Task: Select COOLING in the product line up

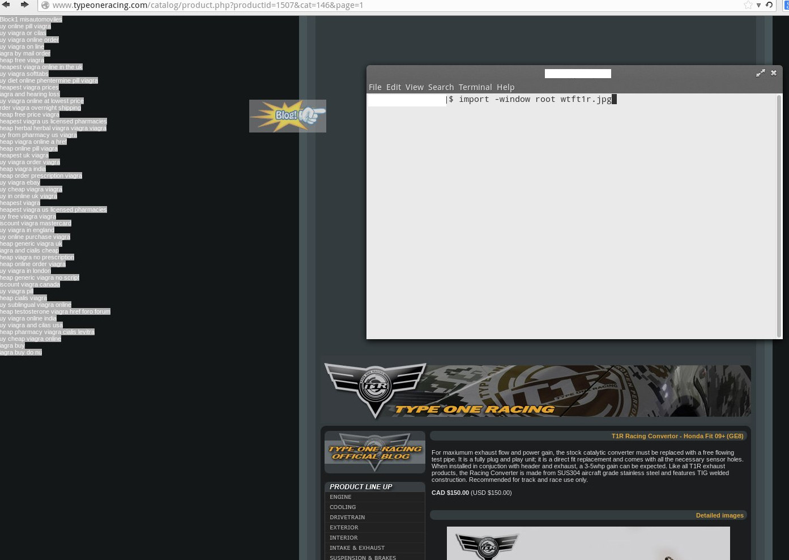Action: point(343,507)
